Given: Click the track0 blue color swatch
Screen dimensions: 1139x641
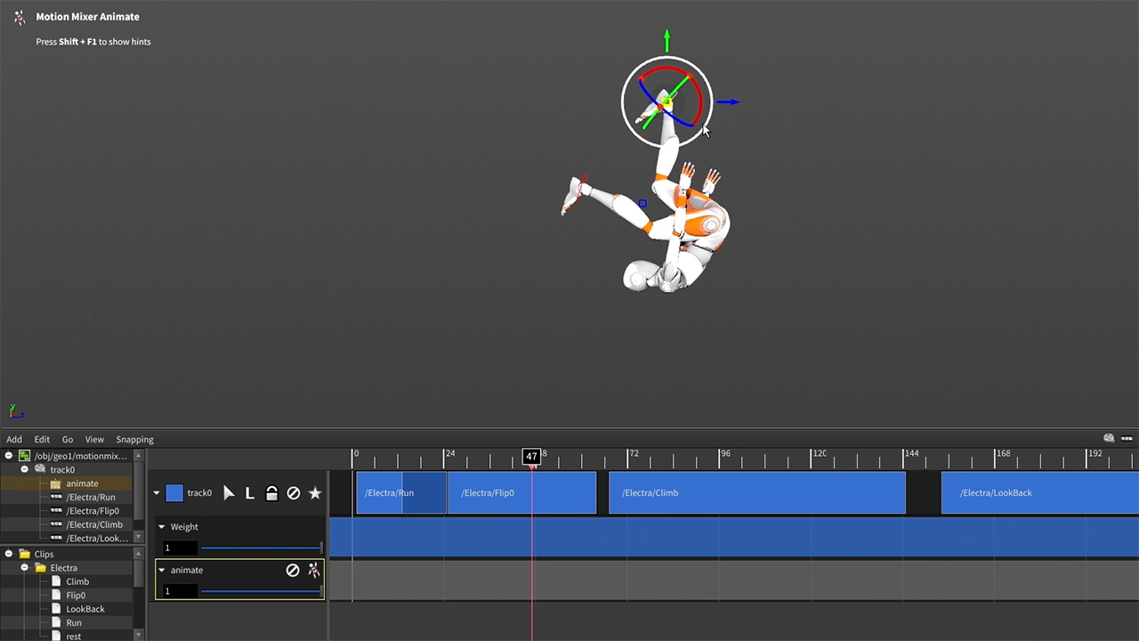Looking at the screenshot, I should (x=174, y=493).
